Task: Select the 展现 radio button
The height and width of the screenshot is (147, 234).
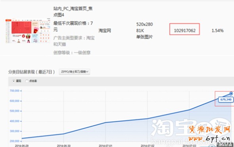Action: pos(14,81)
